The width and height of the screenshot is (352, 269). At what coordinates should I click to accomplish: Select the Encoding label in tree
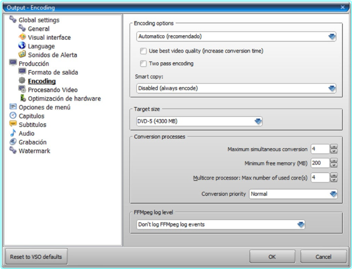[42, 81]
